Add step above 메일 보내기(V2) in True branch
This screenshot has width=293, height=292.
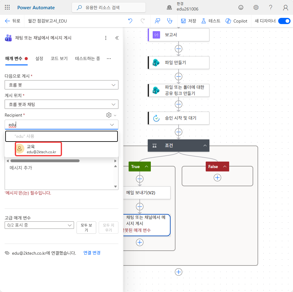click(x=140, y=179)
